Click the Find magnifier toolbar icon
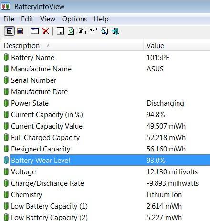This screenshot has width=210, height=221. tap(105, 31)
